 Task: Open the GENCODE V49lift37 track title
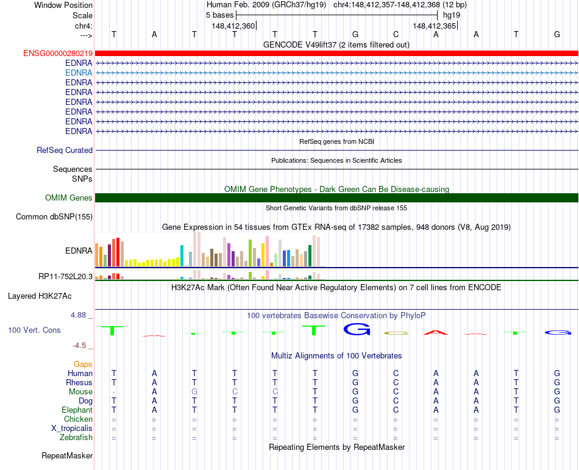pos(336,45)
